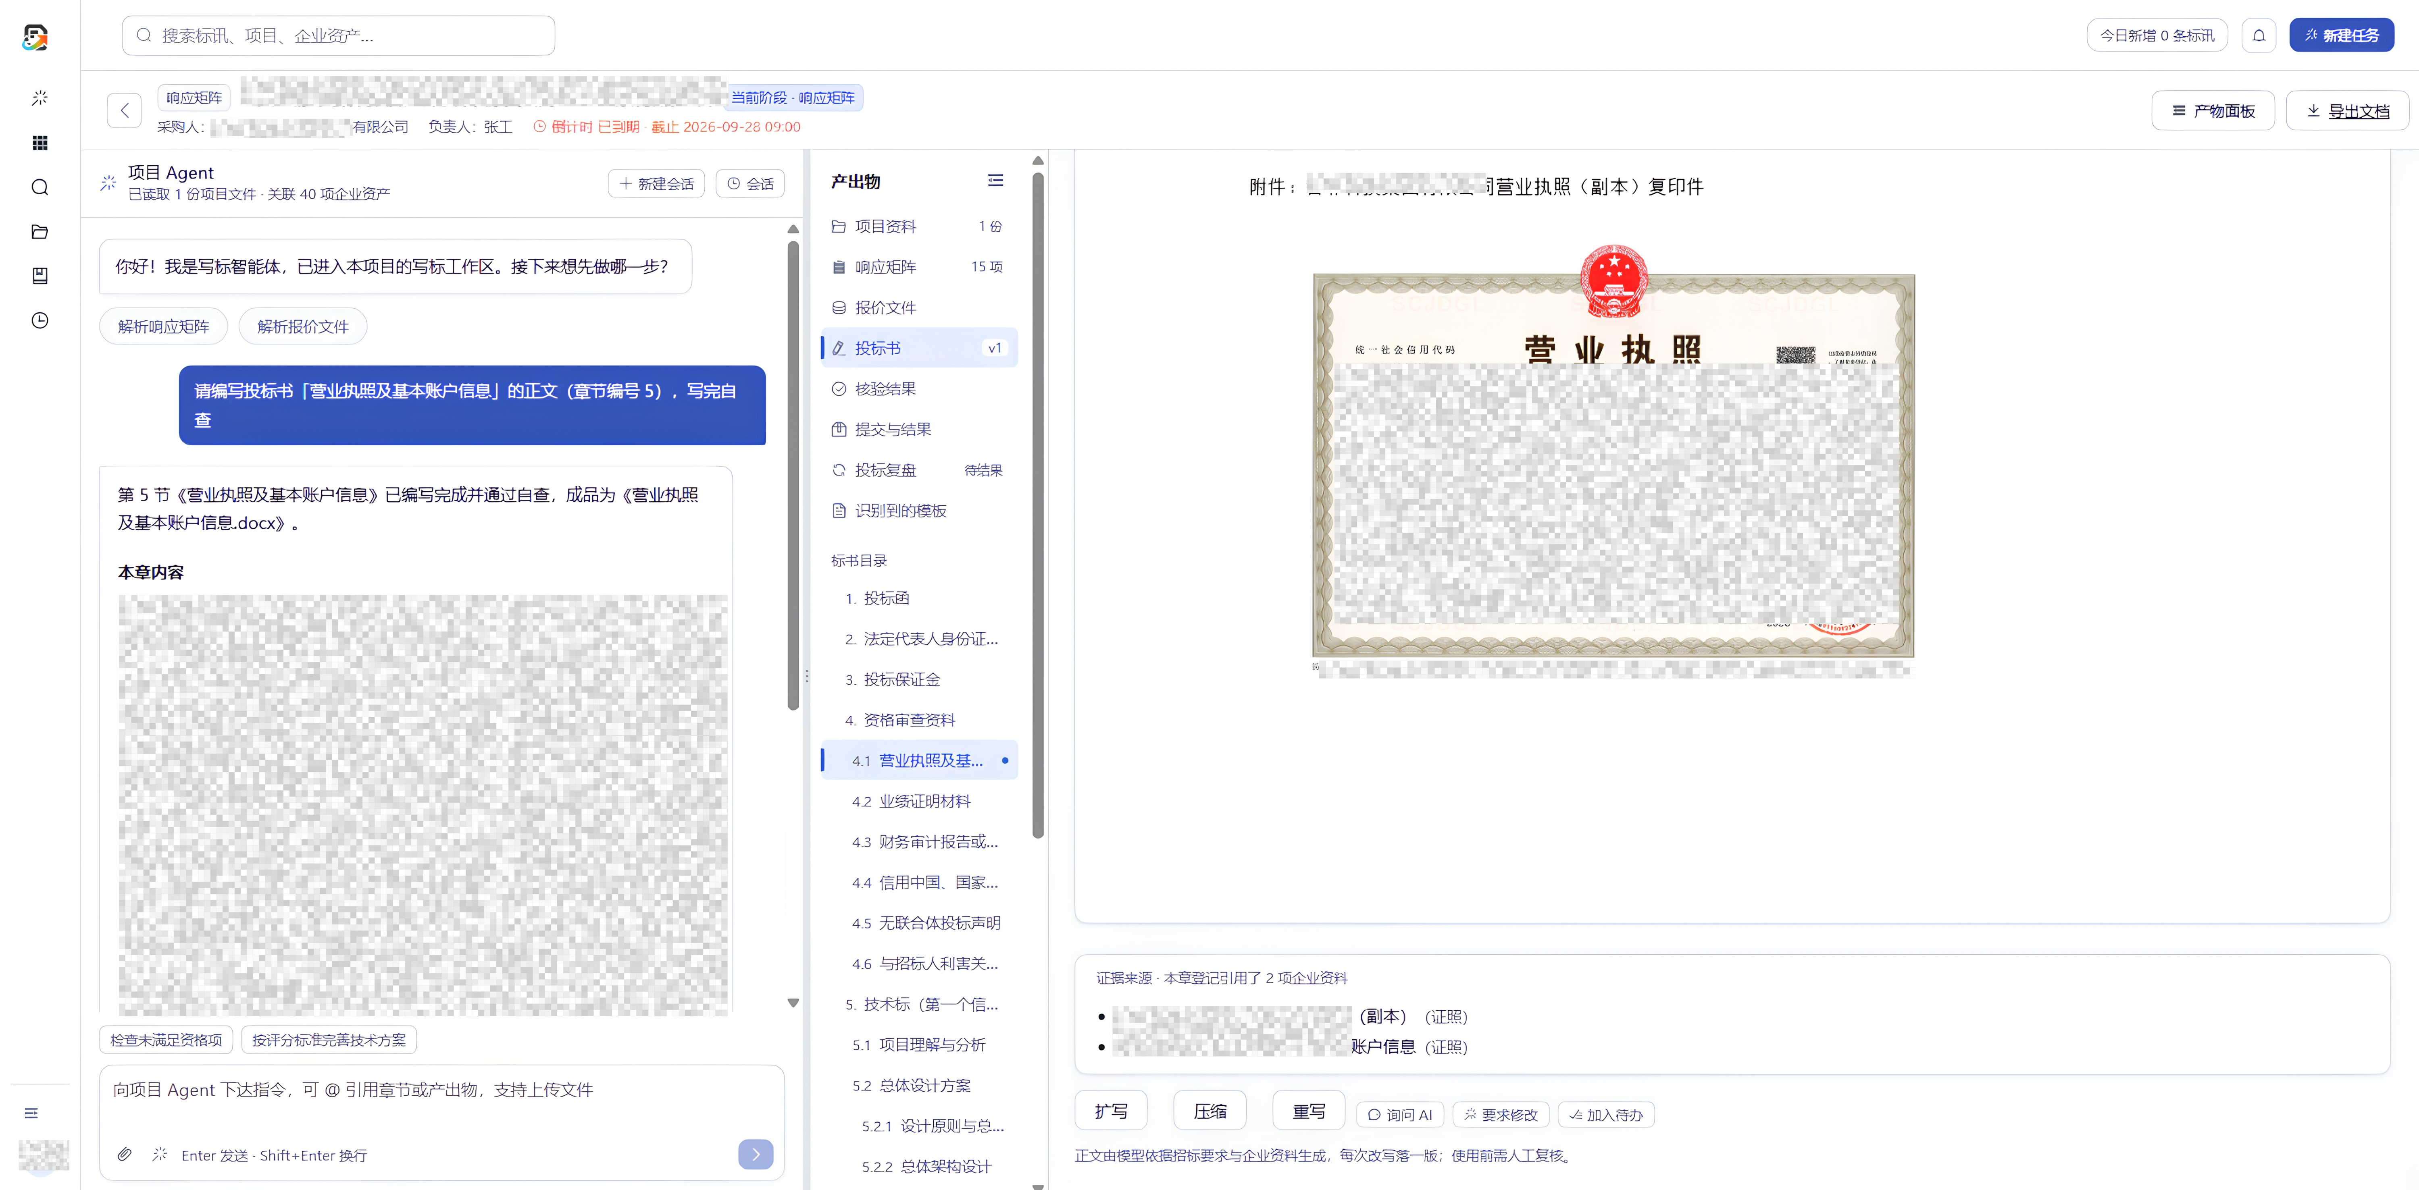Select section 5.1 项目理解与分析
This screenshot has height=1190, width=2419.
pyautogui.click(x=918, y=1045)
